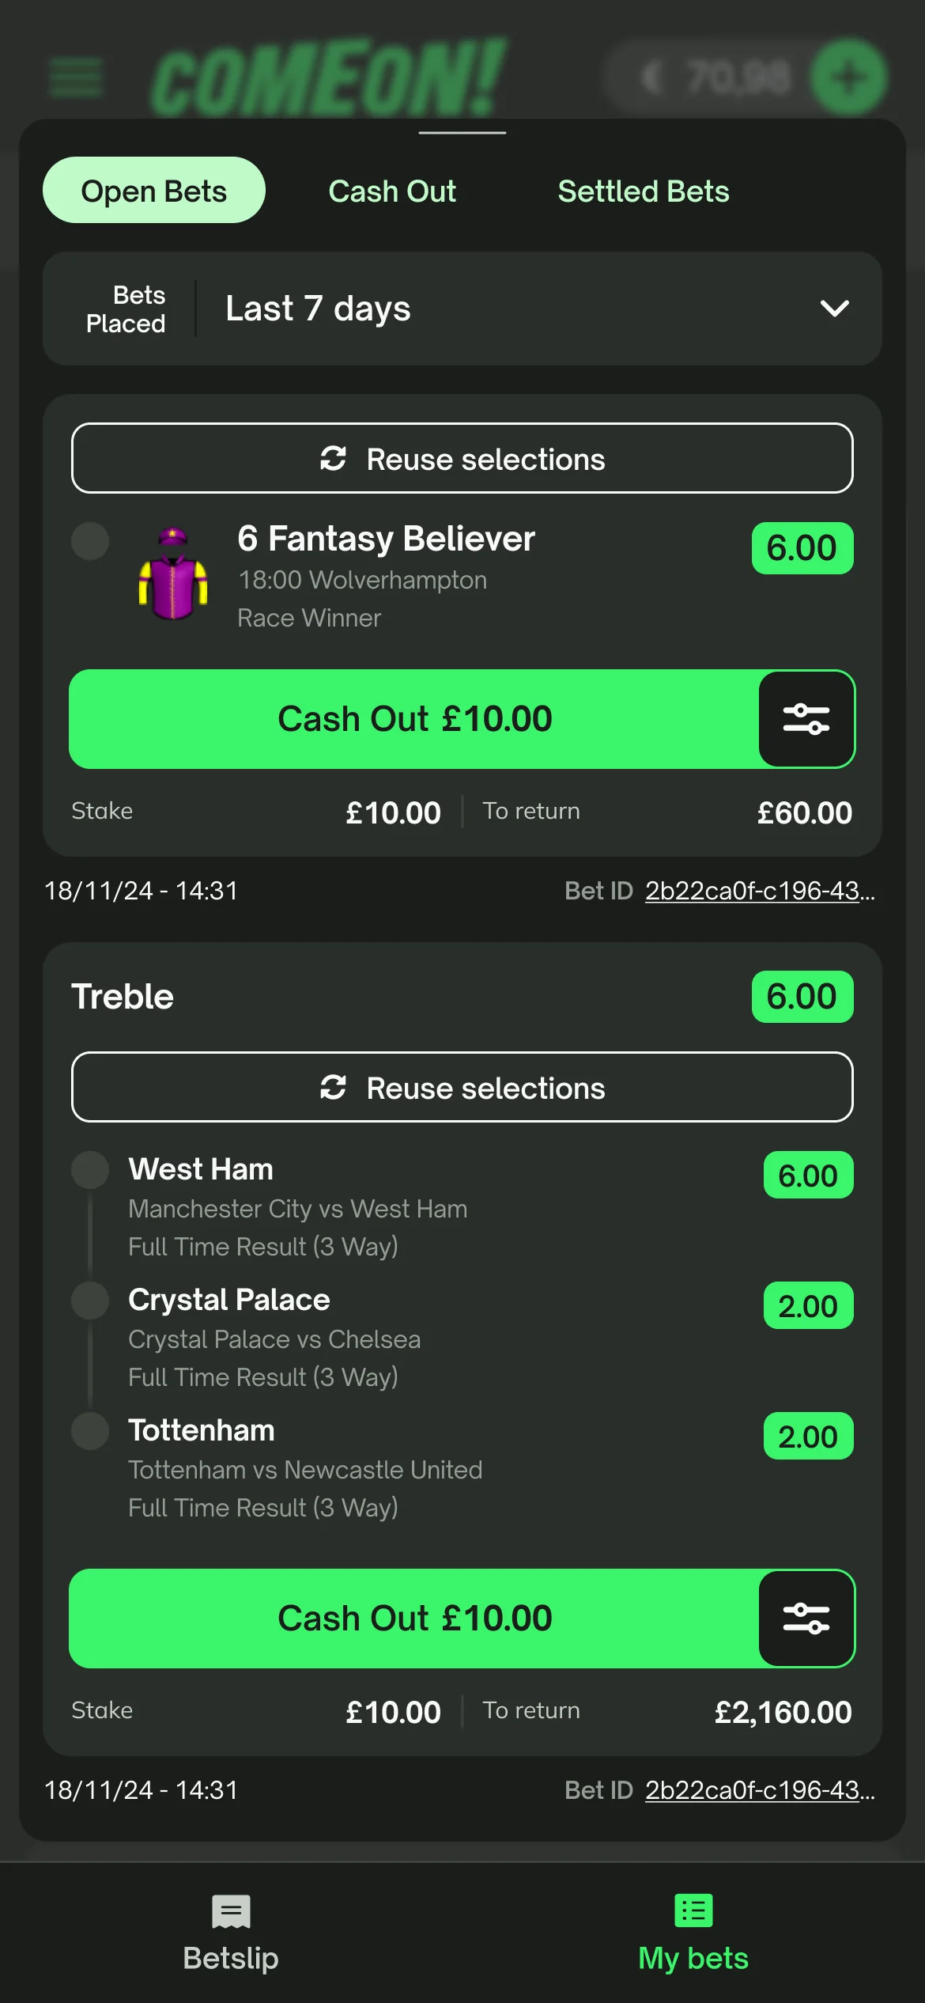Switch to the Cash Out tab

[x=392, y=191]
